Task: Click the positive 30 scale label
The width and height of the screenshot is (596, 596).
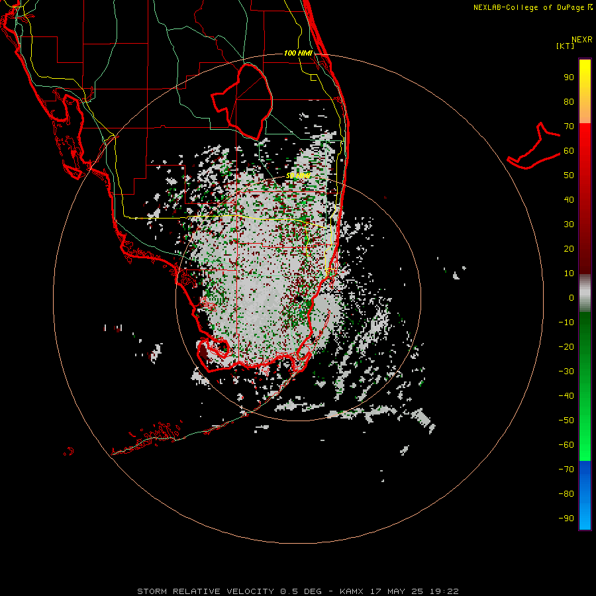Action: 569,224
